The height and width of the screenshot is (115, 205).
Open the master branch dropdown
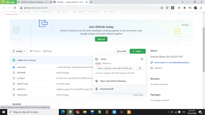coord(19,51)
